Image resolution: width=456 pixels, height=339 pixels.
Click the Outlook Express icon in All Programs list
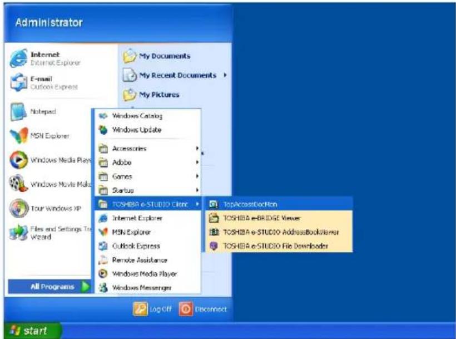(103, 246)
